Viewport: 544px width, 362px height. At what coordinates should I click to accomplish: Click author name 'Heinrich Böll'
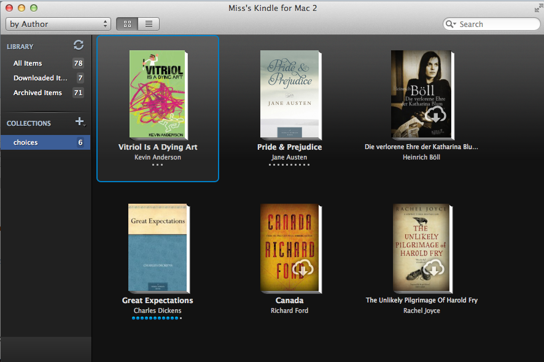[421, 157]
